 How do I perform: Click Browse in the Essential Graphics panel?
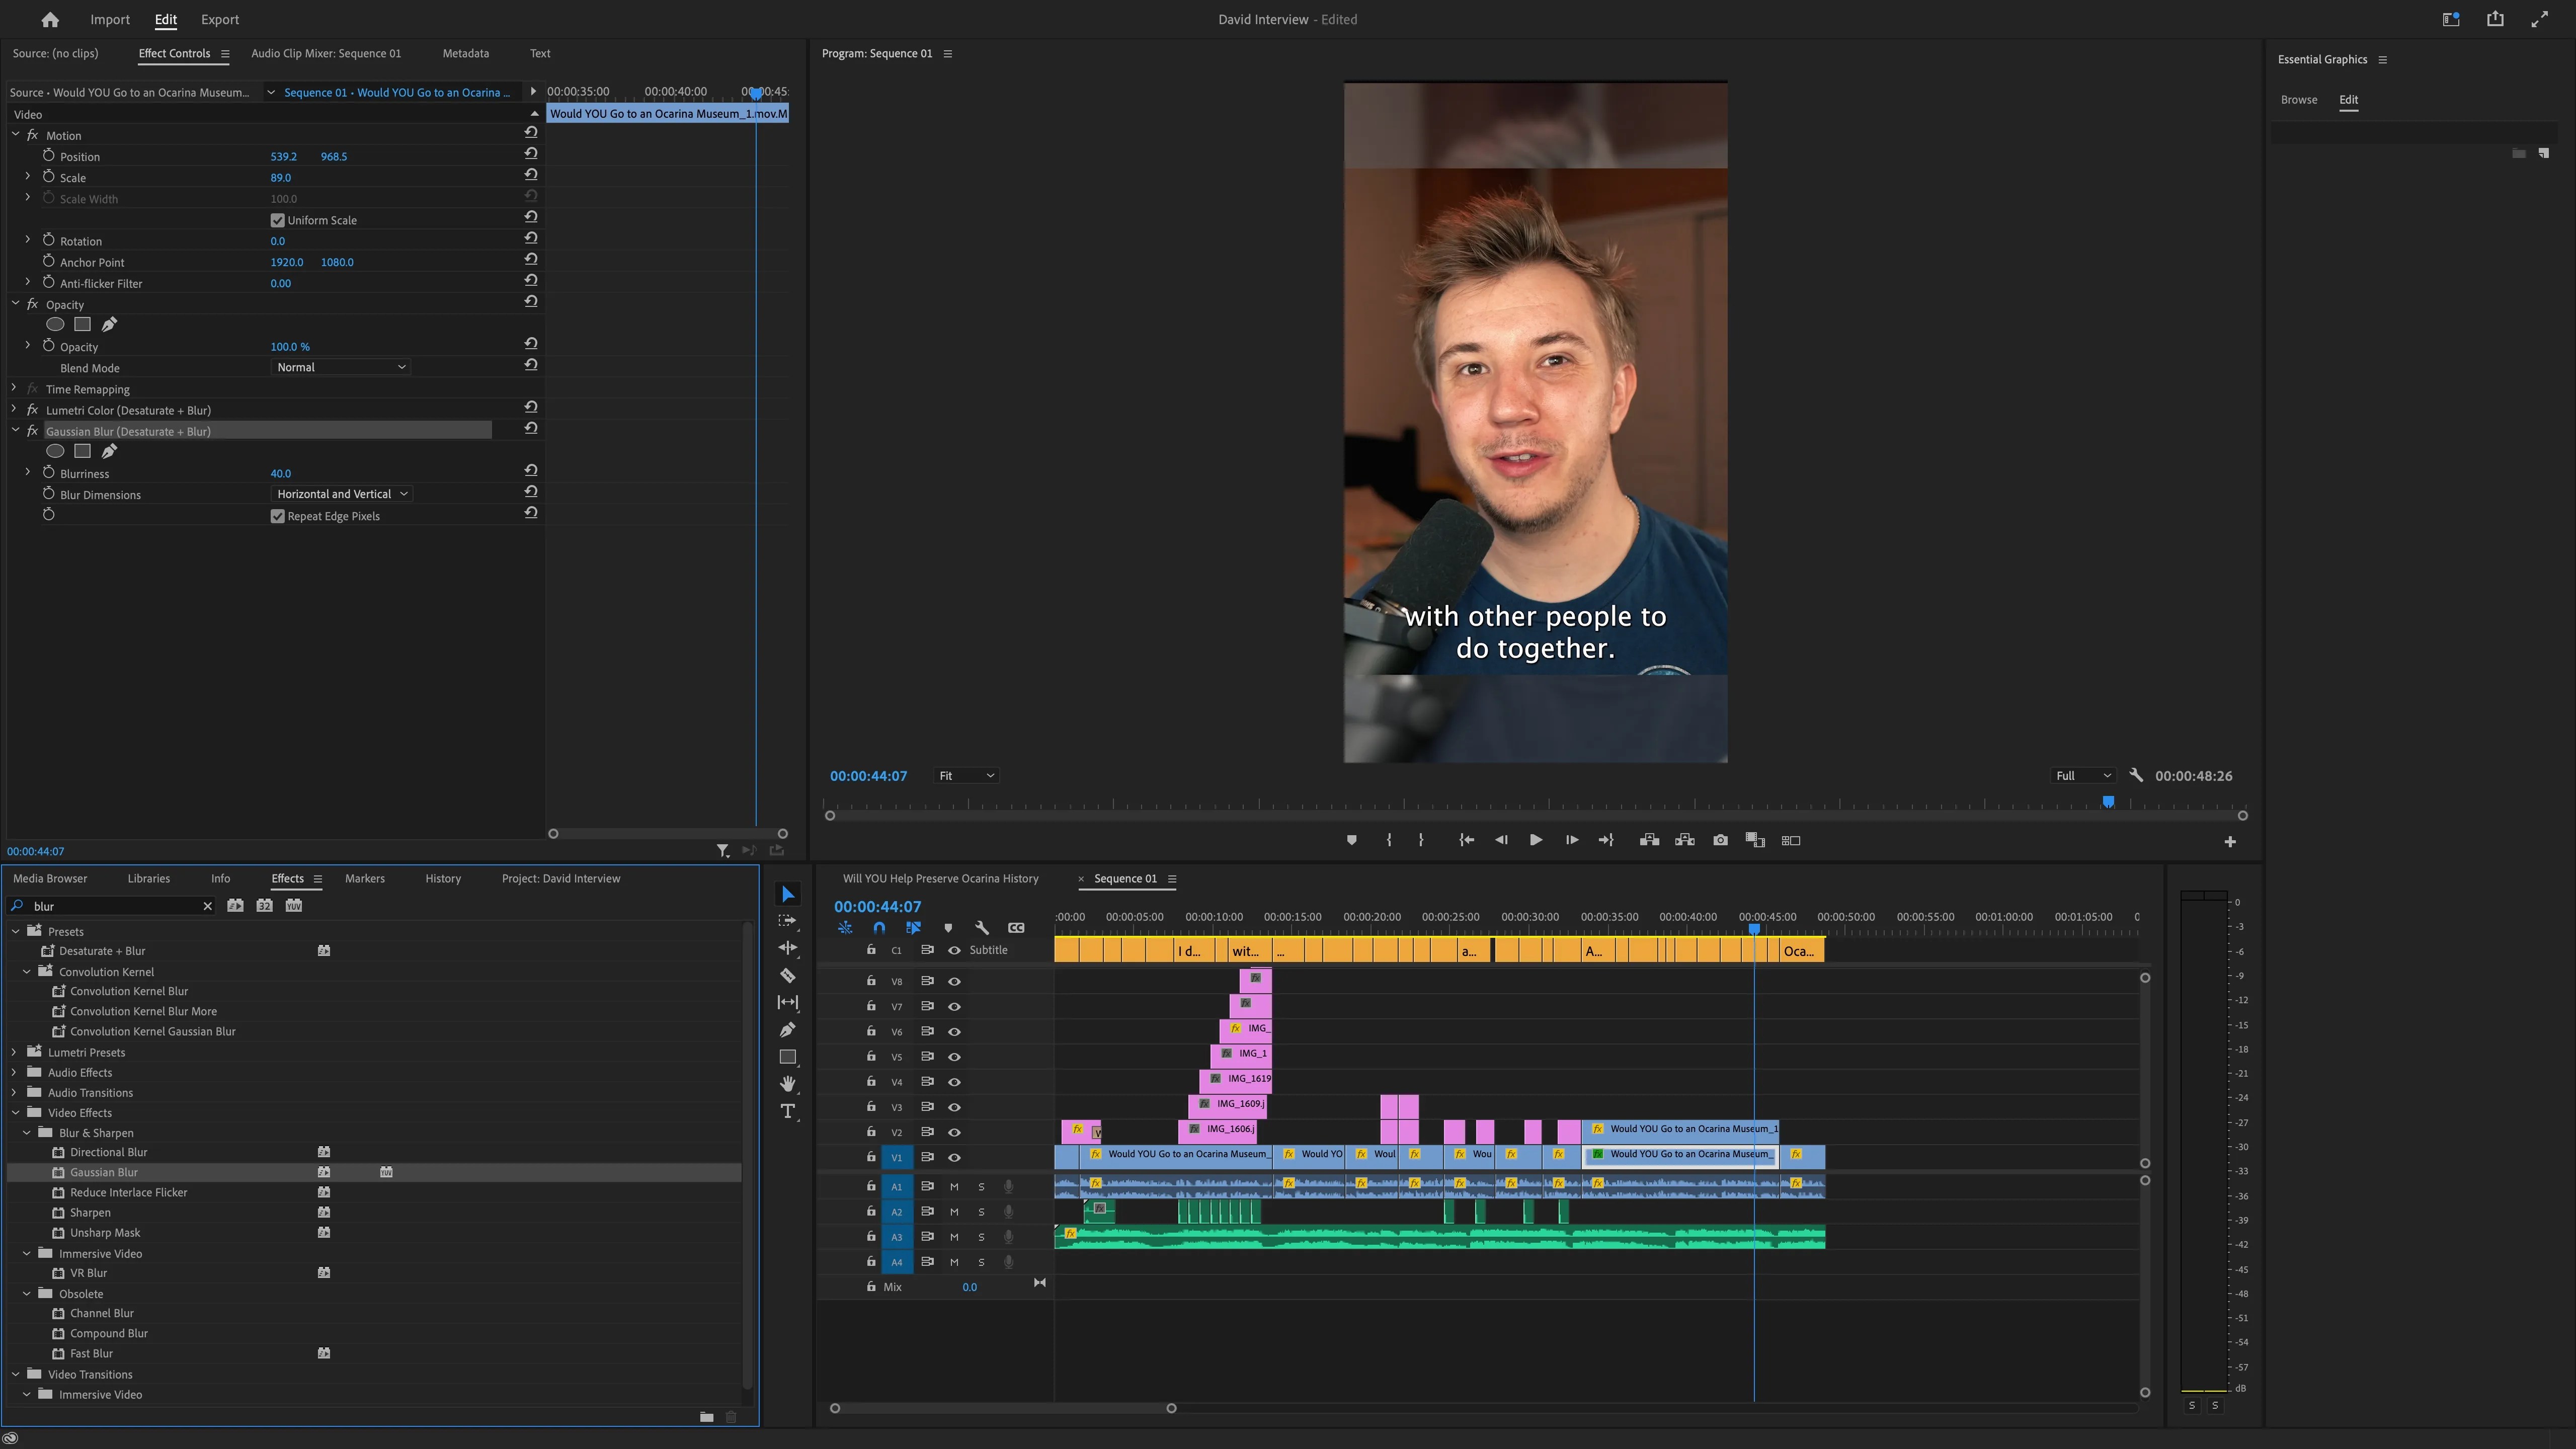[x=2299, y=99]
